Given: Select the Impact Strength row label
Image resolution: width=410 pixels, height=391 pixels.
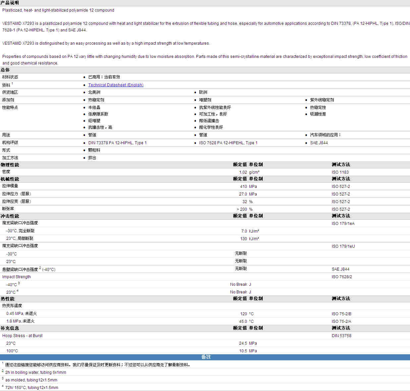Looking at the screenshot, I should [16, 277].
